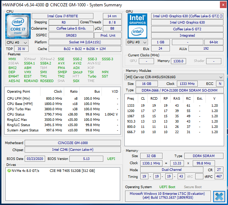Click the ALUs 192 field
This screenshot has width=228, height=205.
206,49
